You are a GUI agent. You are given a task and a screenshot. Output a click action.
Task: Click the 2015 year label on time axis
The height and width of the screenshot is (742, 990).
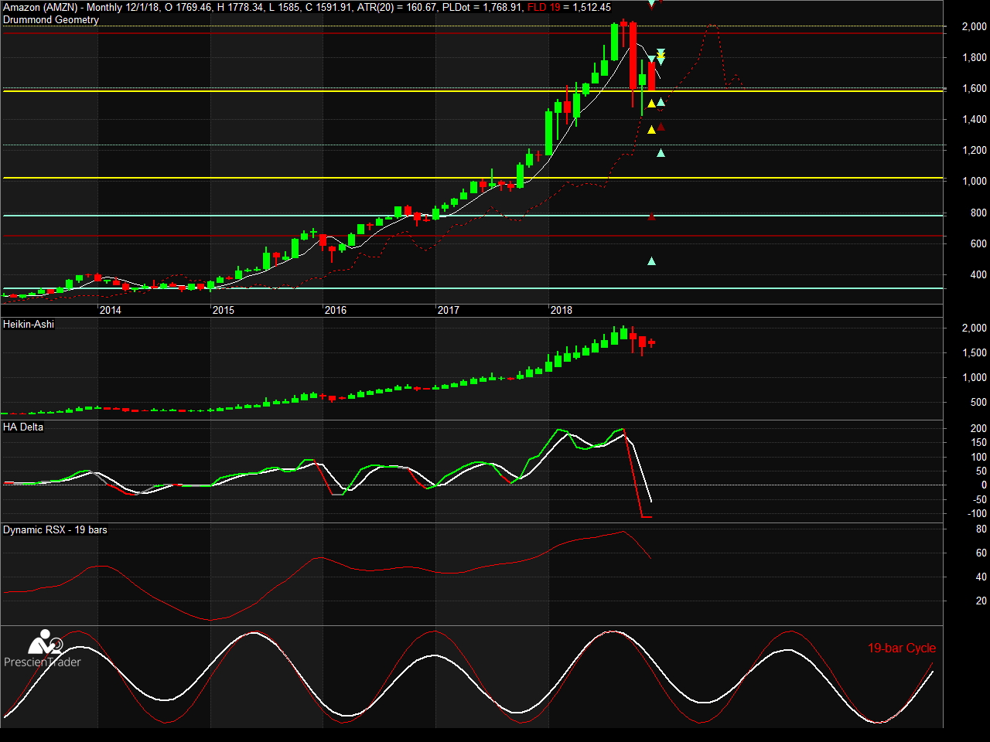coord(224,310)
